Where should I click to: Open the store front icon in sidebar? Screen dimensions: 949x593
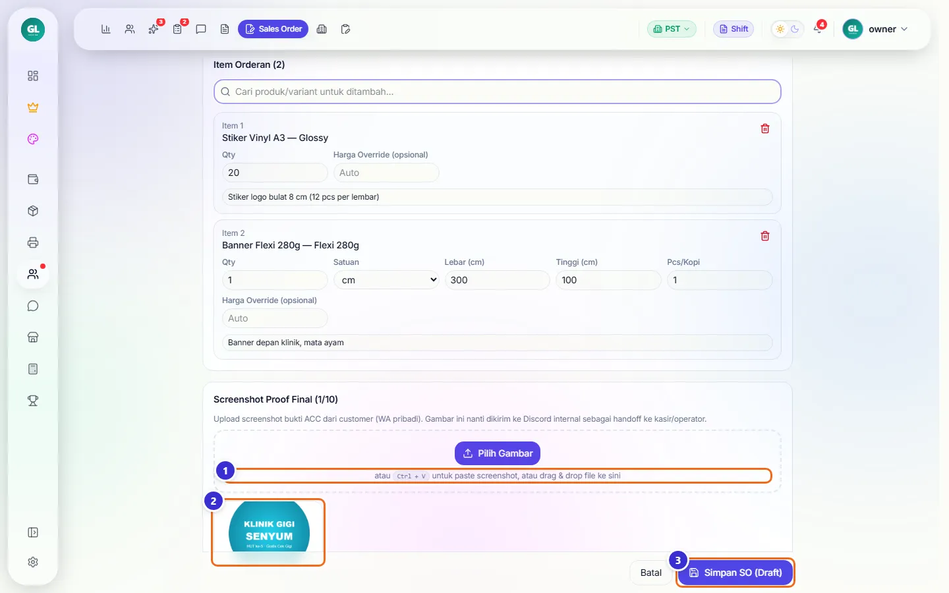pos(33,337)
